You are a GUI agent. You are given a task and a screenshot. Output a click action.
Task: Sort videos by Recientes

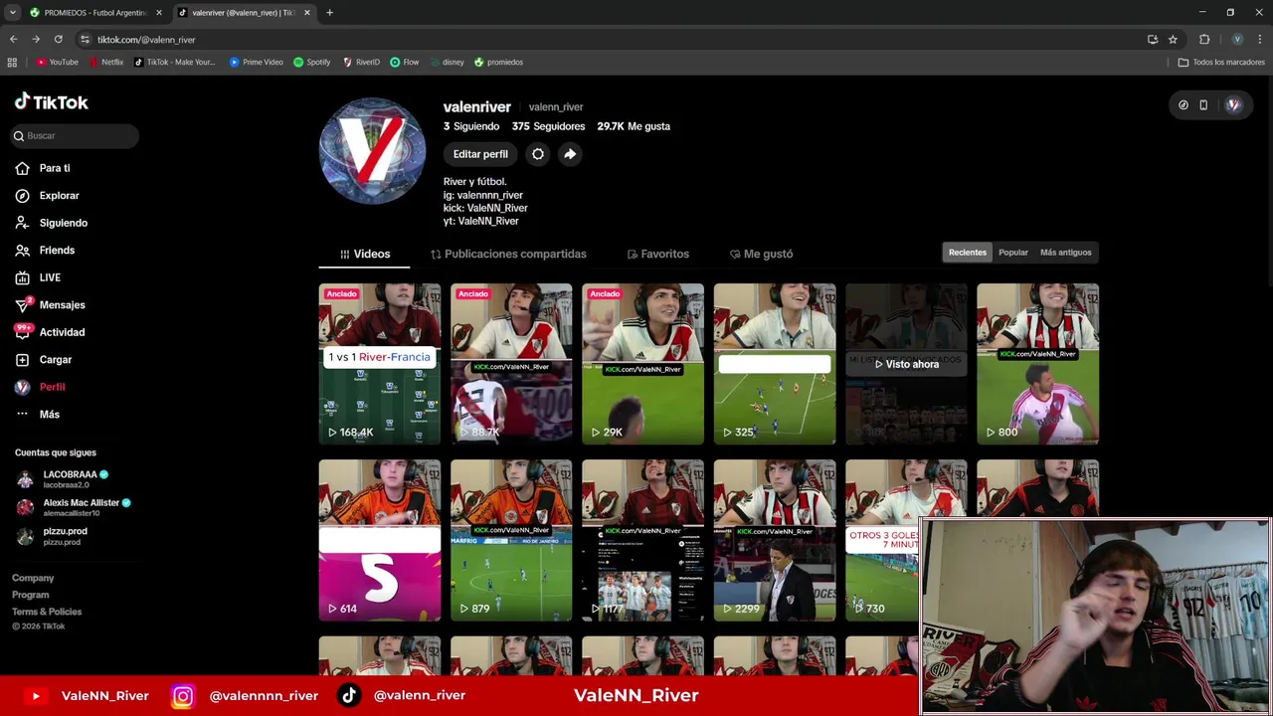968,253
